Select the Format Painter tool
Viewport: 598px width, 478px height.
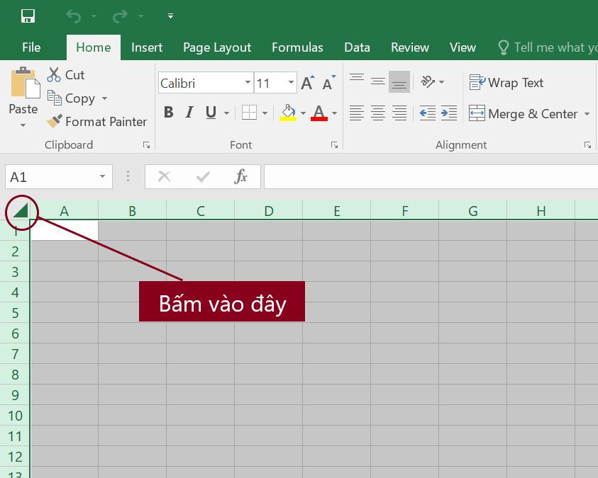[x=96, y=121]
